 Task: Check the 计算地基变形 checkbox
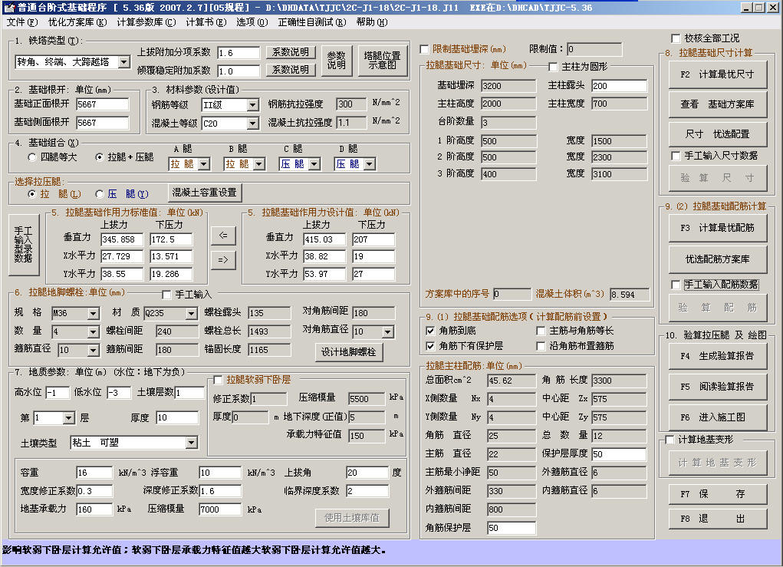(669, 440)
